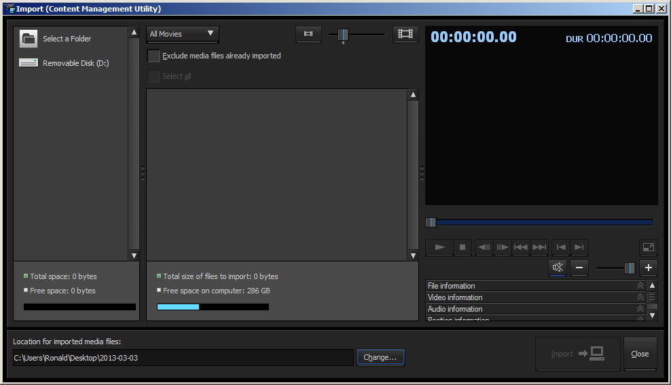Enable Exclude media files already imported
The image size is (671, 385).
(x=154, y=56)
